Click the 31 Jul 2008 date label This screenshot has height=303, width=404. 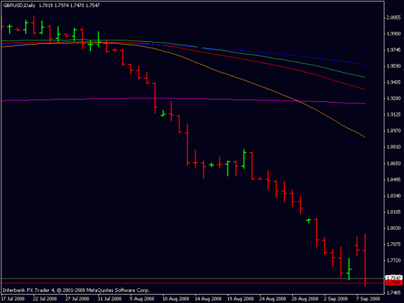point(109,298)
